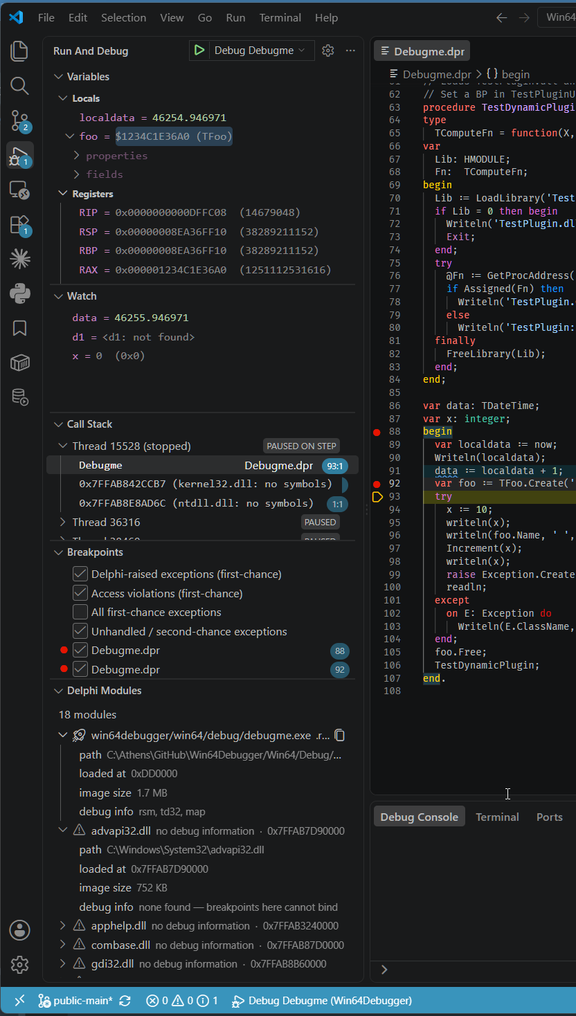Image resolution: width=576 pixels, height=1016 pixels.
Task: Copy path of debugme.exe module
Action: [340, 735]
